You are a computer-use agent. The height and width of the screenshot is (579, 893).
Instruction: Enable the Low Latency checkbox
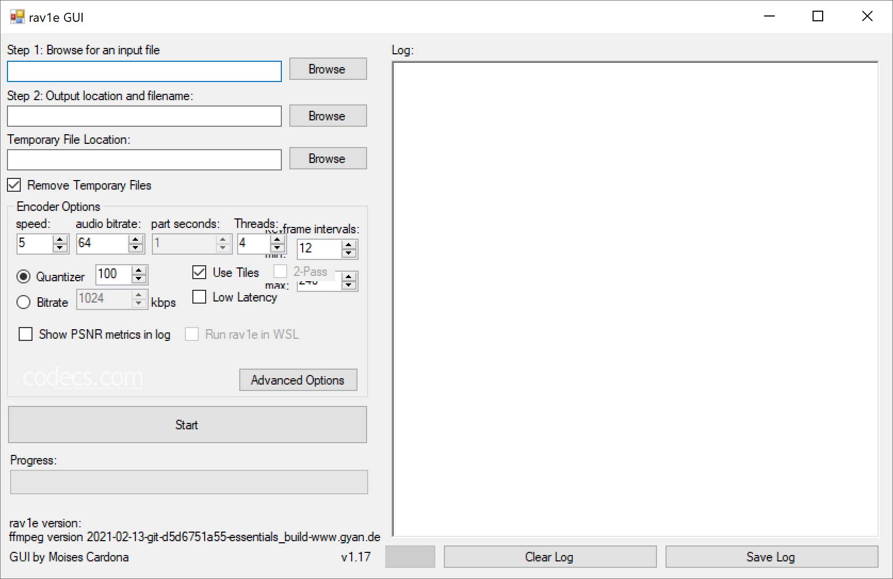point(199,297)
